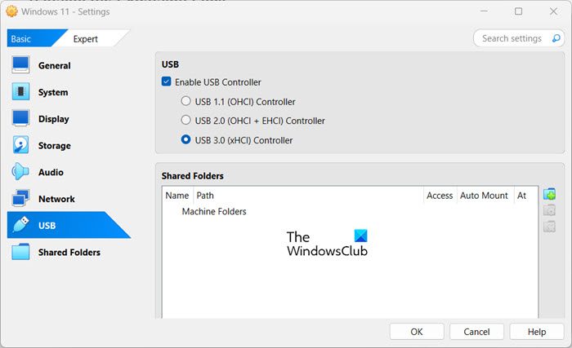Open the Audio settings speaker icon
572x348 pixels.
click(x=20, y=172)
